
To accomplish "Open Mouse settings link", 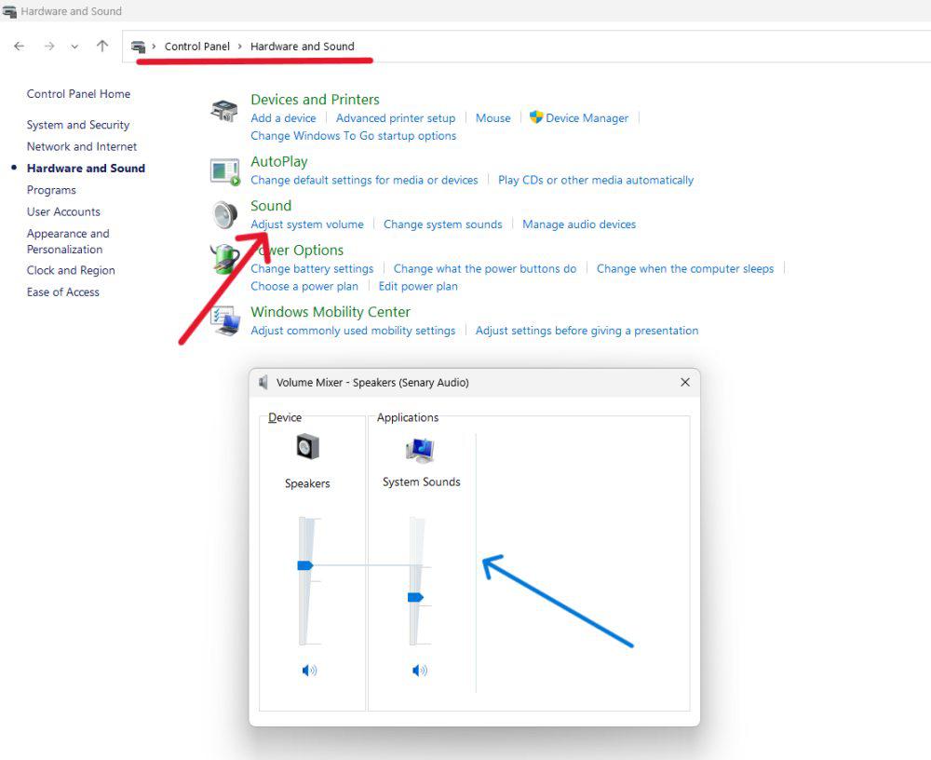I will coord(492,118).
